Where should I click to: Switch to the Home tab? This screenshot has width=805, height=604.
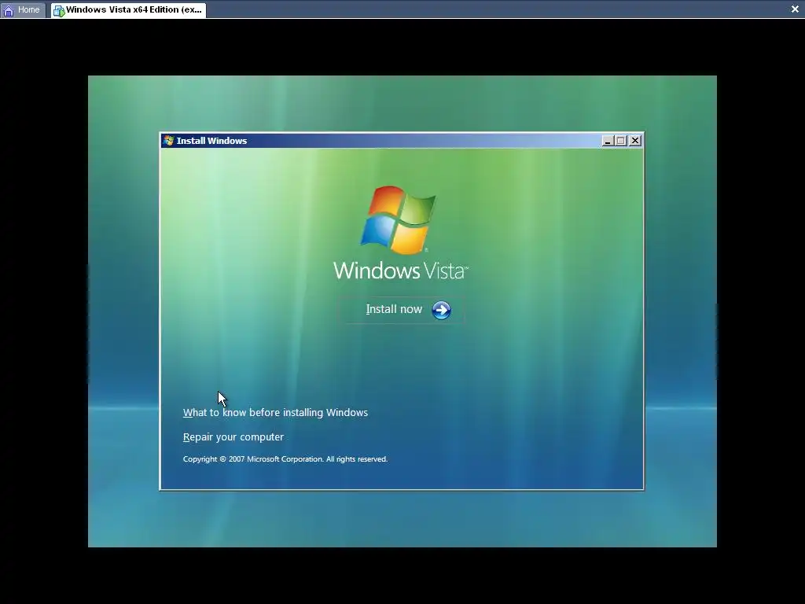23,9
